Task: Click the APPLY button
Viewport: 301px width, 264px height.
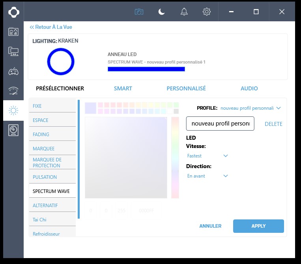Action: coord(258,226)
